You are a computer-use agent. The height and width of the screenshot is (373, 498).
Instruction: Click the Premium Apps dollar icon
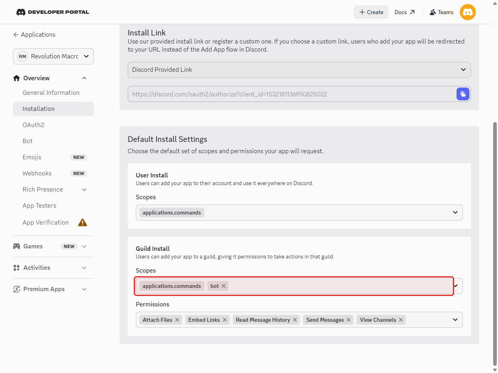coord(17,289)
